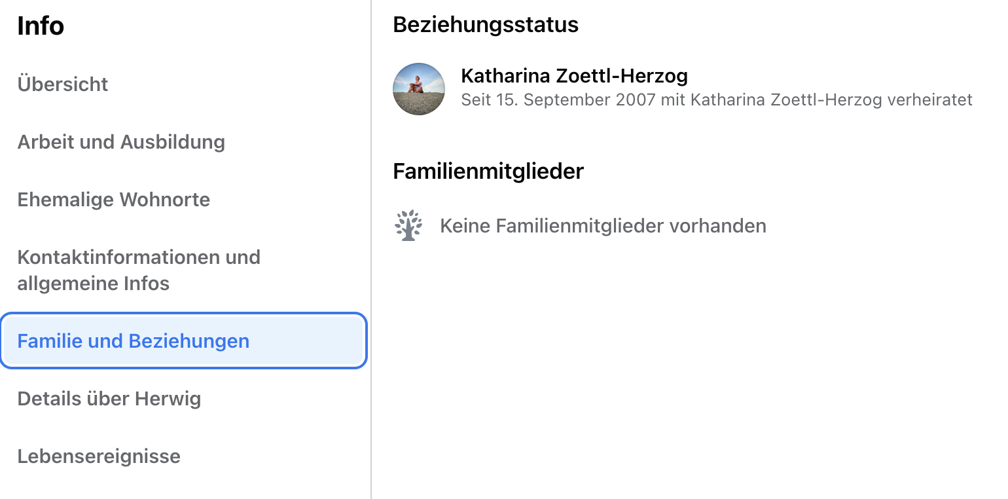
Task: Open the Übersicht section
Action: point(63,84)
